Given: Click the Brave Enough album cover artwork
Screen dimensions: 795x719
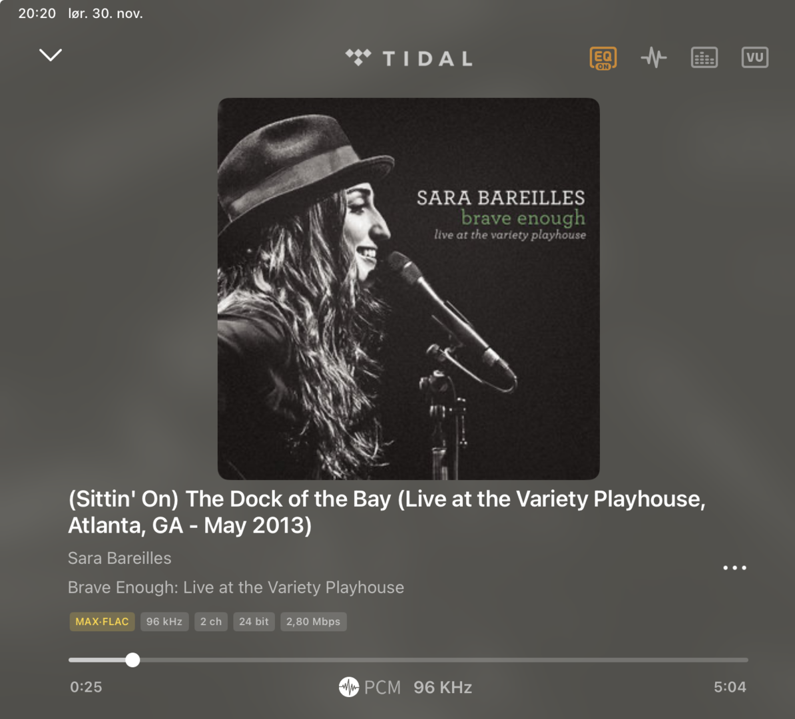Looking at the screenshot, I should [x=409, y=288].
